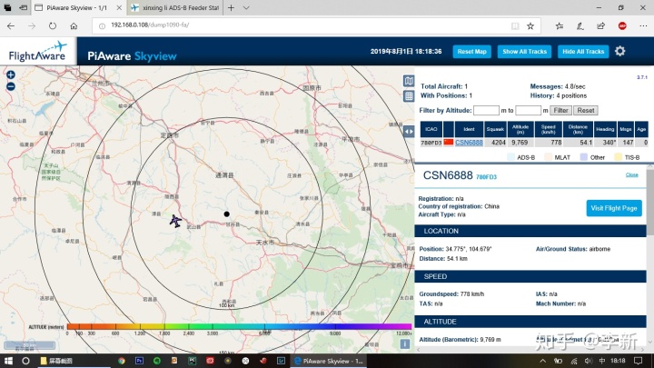Click the Reset Map button
This screenshot has height=368, width=654.
471,51
